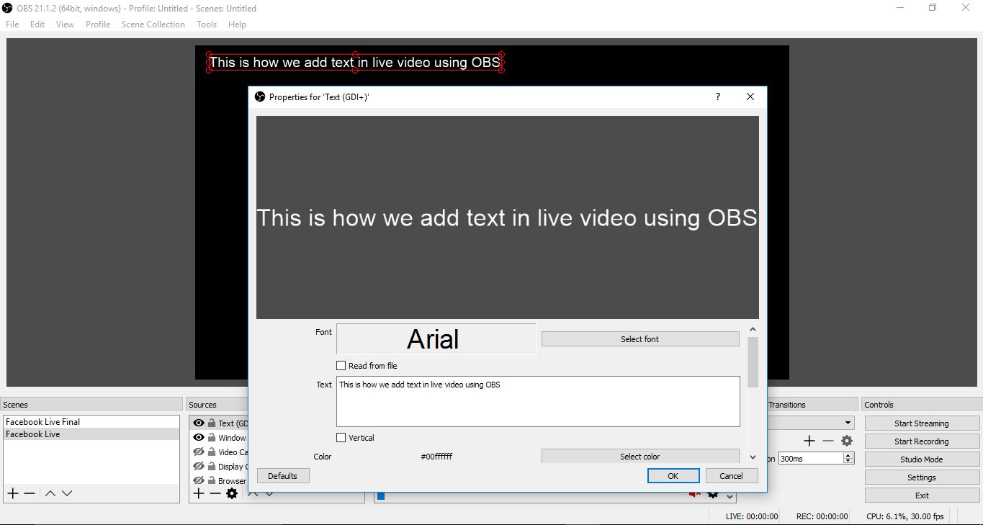Toggle the lock on the Browser source
Viewport: 983px width, 525px height.
pyautogui.click(x=212, y=480)
